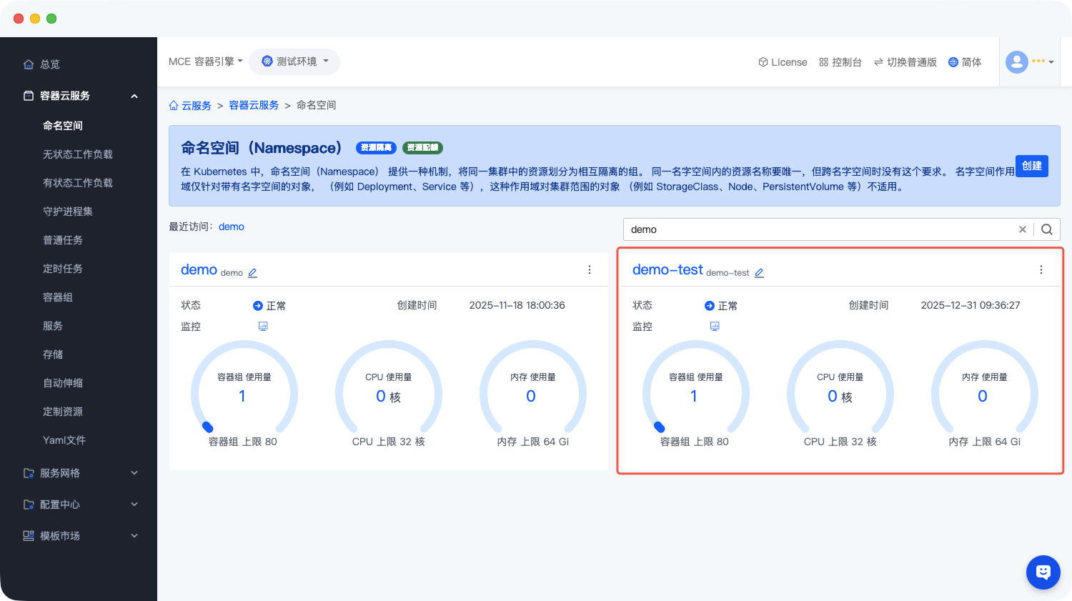This screenshot has width=1072, height=601.
Task: Select 无状态工作负载 in sidebar
Action: pyautogui.click(x=78, y=154)
